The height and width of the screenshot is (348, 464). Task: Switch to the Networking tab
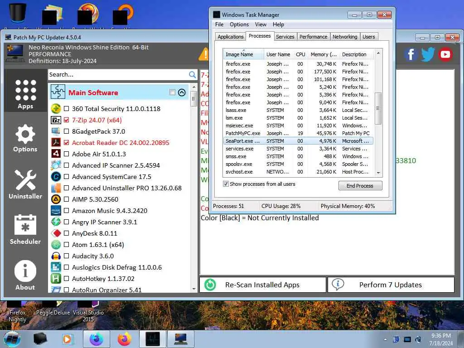[345, 37]
